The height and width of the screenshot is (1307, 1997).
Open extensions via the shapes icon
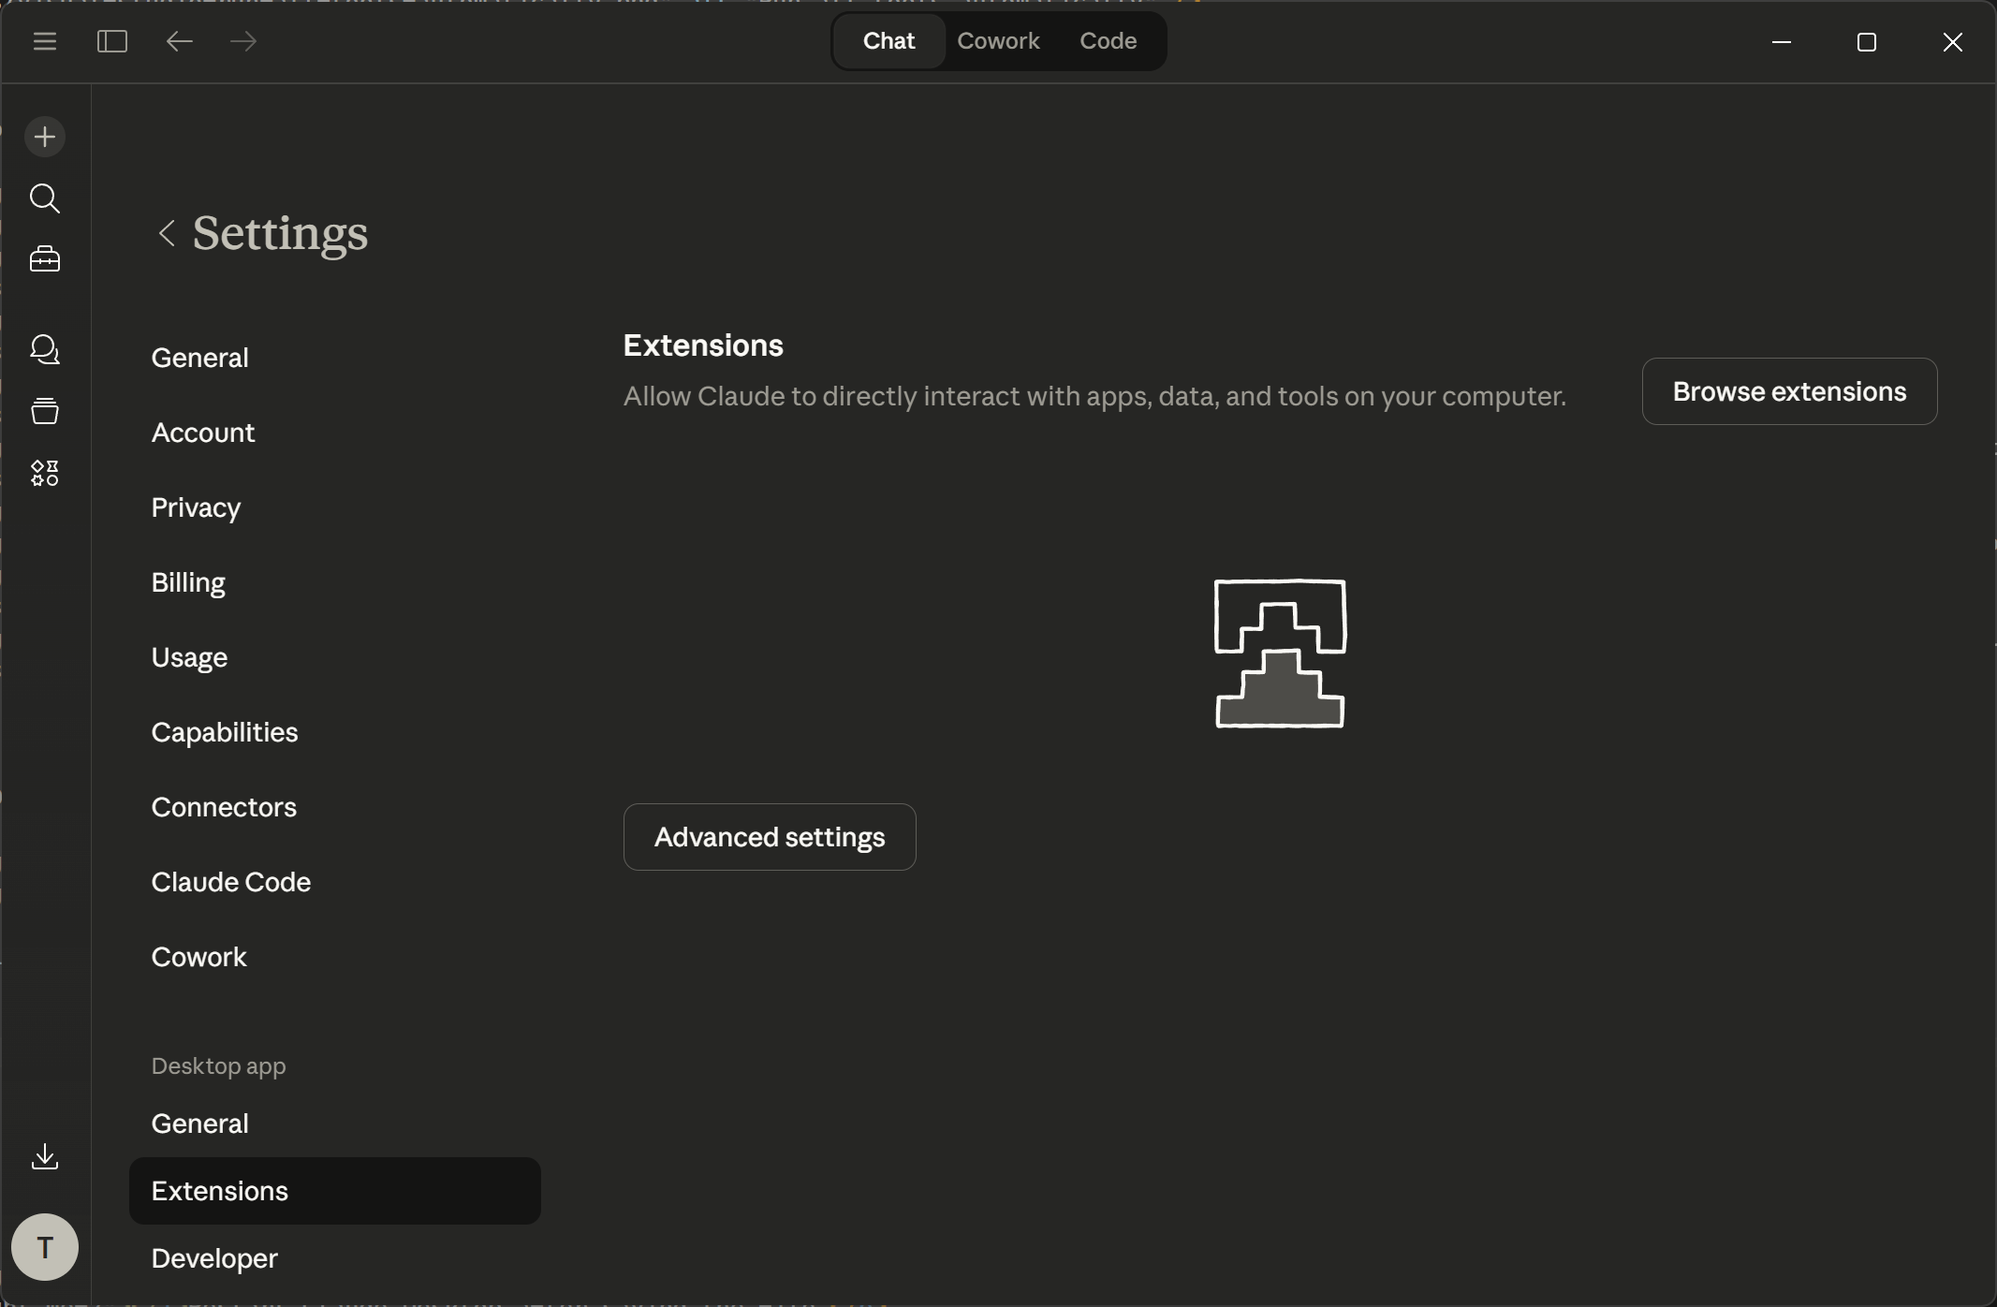[x=44, y=473]
